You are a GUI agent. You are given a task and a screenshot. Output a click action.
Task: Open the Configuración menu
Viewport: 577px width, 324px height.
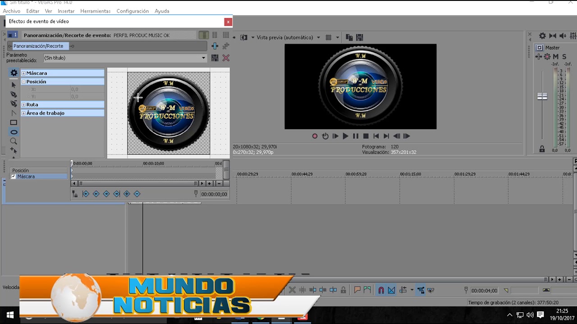(x=133, y=11)
